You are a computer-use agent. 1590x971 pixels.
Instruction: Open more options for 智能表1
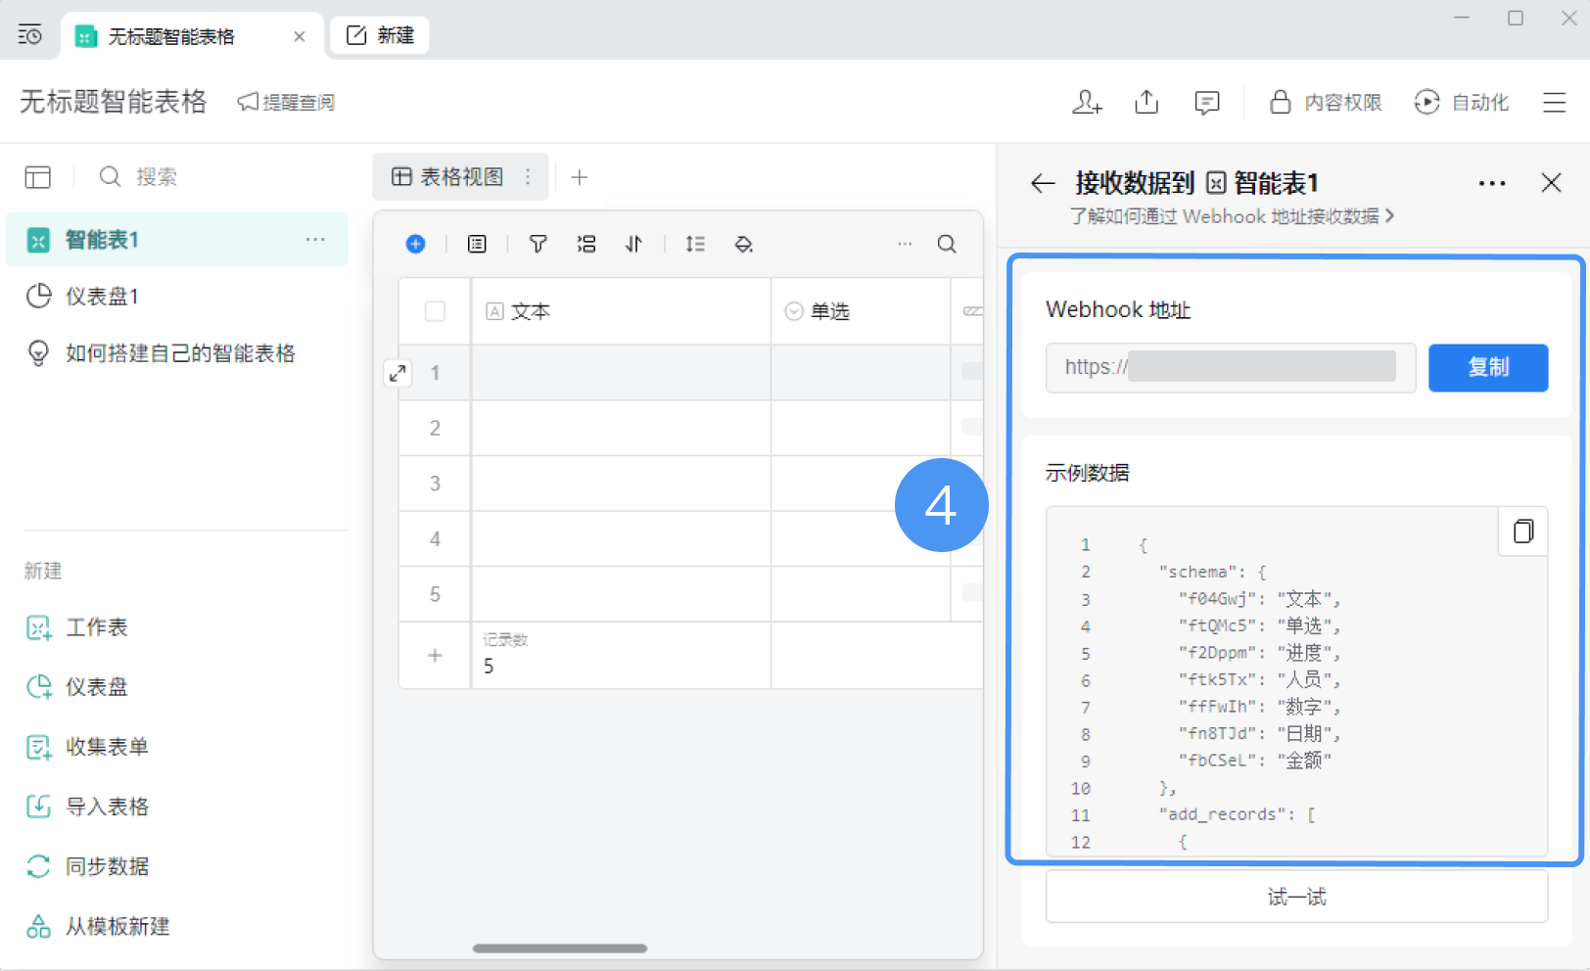click(x=315, y=240)
